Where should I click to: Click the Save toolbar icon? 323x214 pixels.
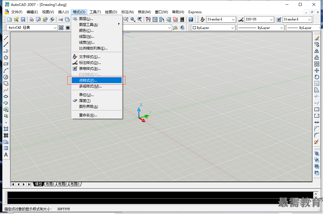point(23,19)
